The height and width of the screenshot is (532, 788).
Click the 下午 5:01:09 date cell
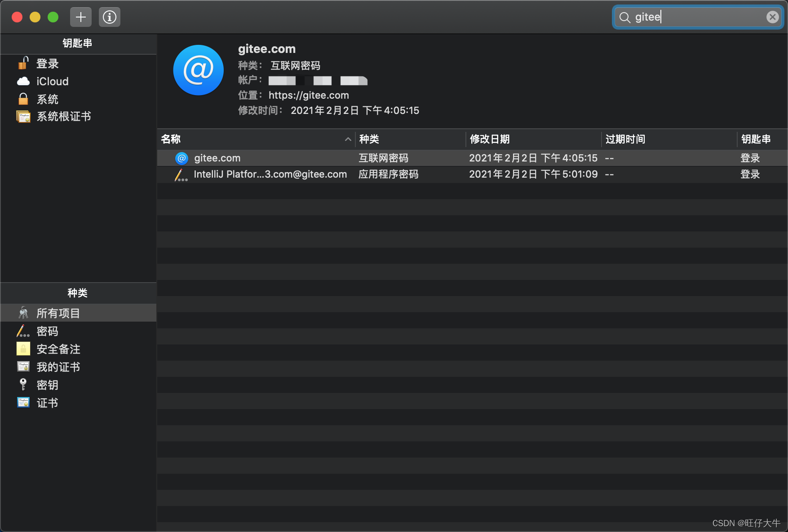click(533, 174)
